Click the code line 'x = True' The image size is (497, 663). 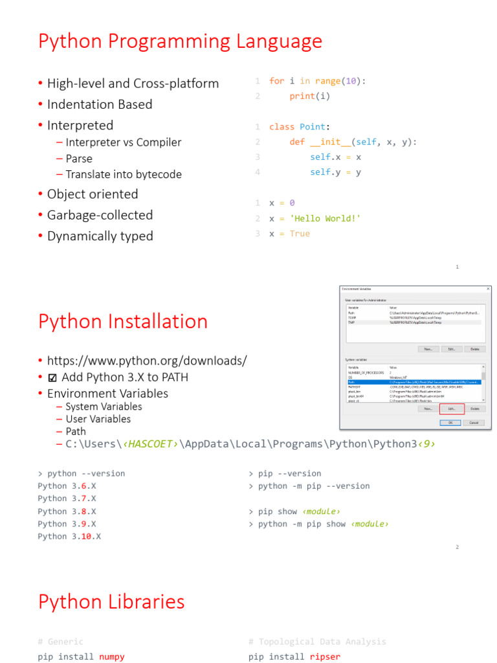[x=289, y=234]
